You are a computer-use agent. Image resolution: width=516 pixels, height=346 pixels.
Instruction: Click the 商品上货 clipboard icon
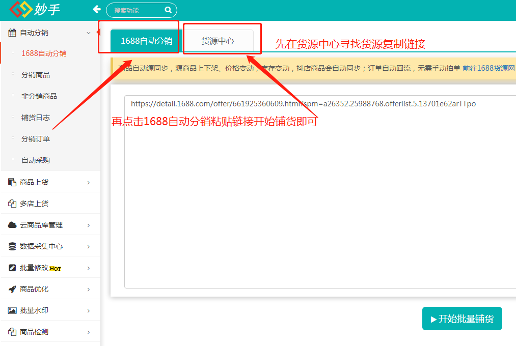pyautogui.click(x=12, y=182)
